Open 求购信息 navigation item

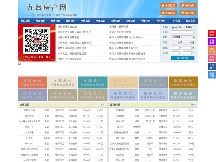click(x=115, y=21)
